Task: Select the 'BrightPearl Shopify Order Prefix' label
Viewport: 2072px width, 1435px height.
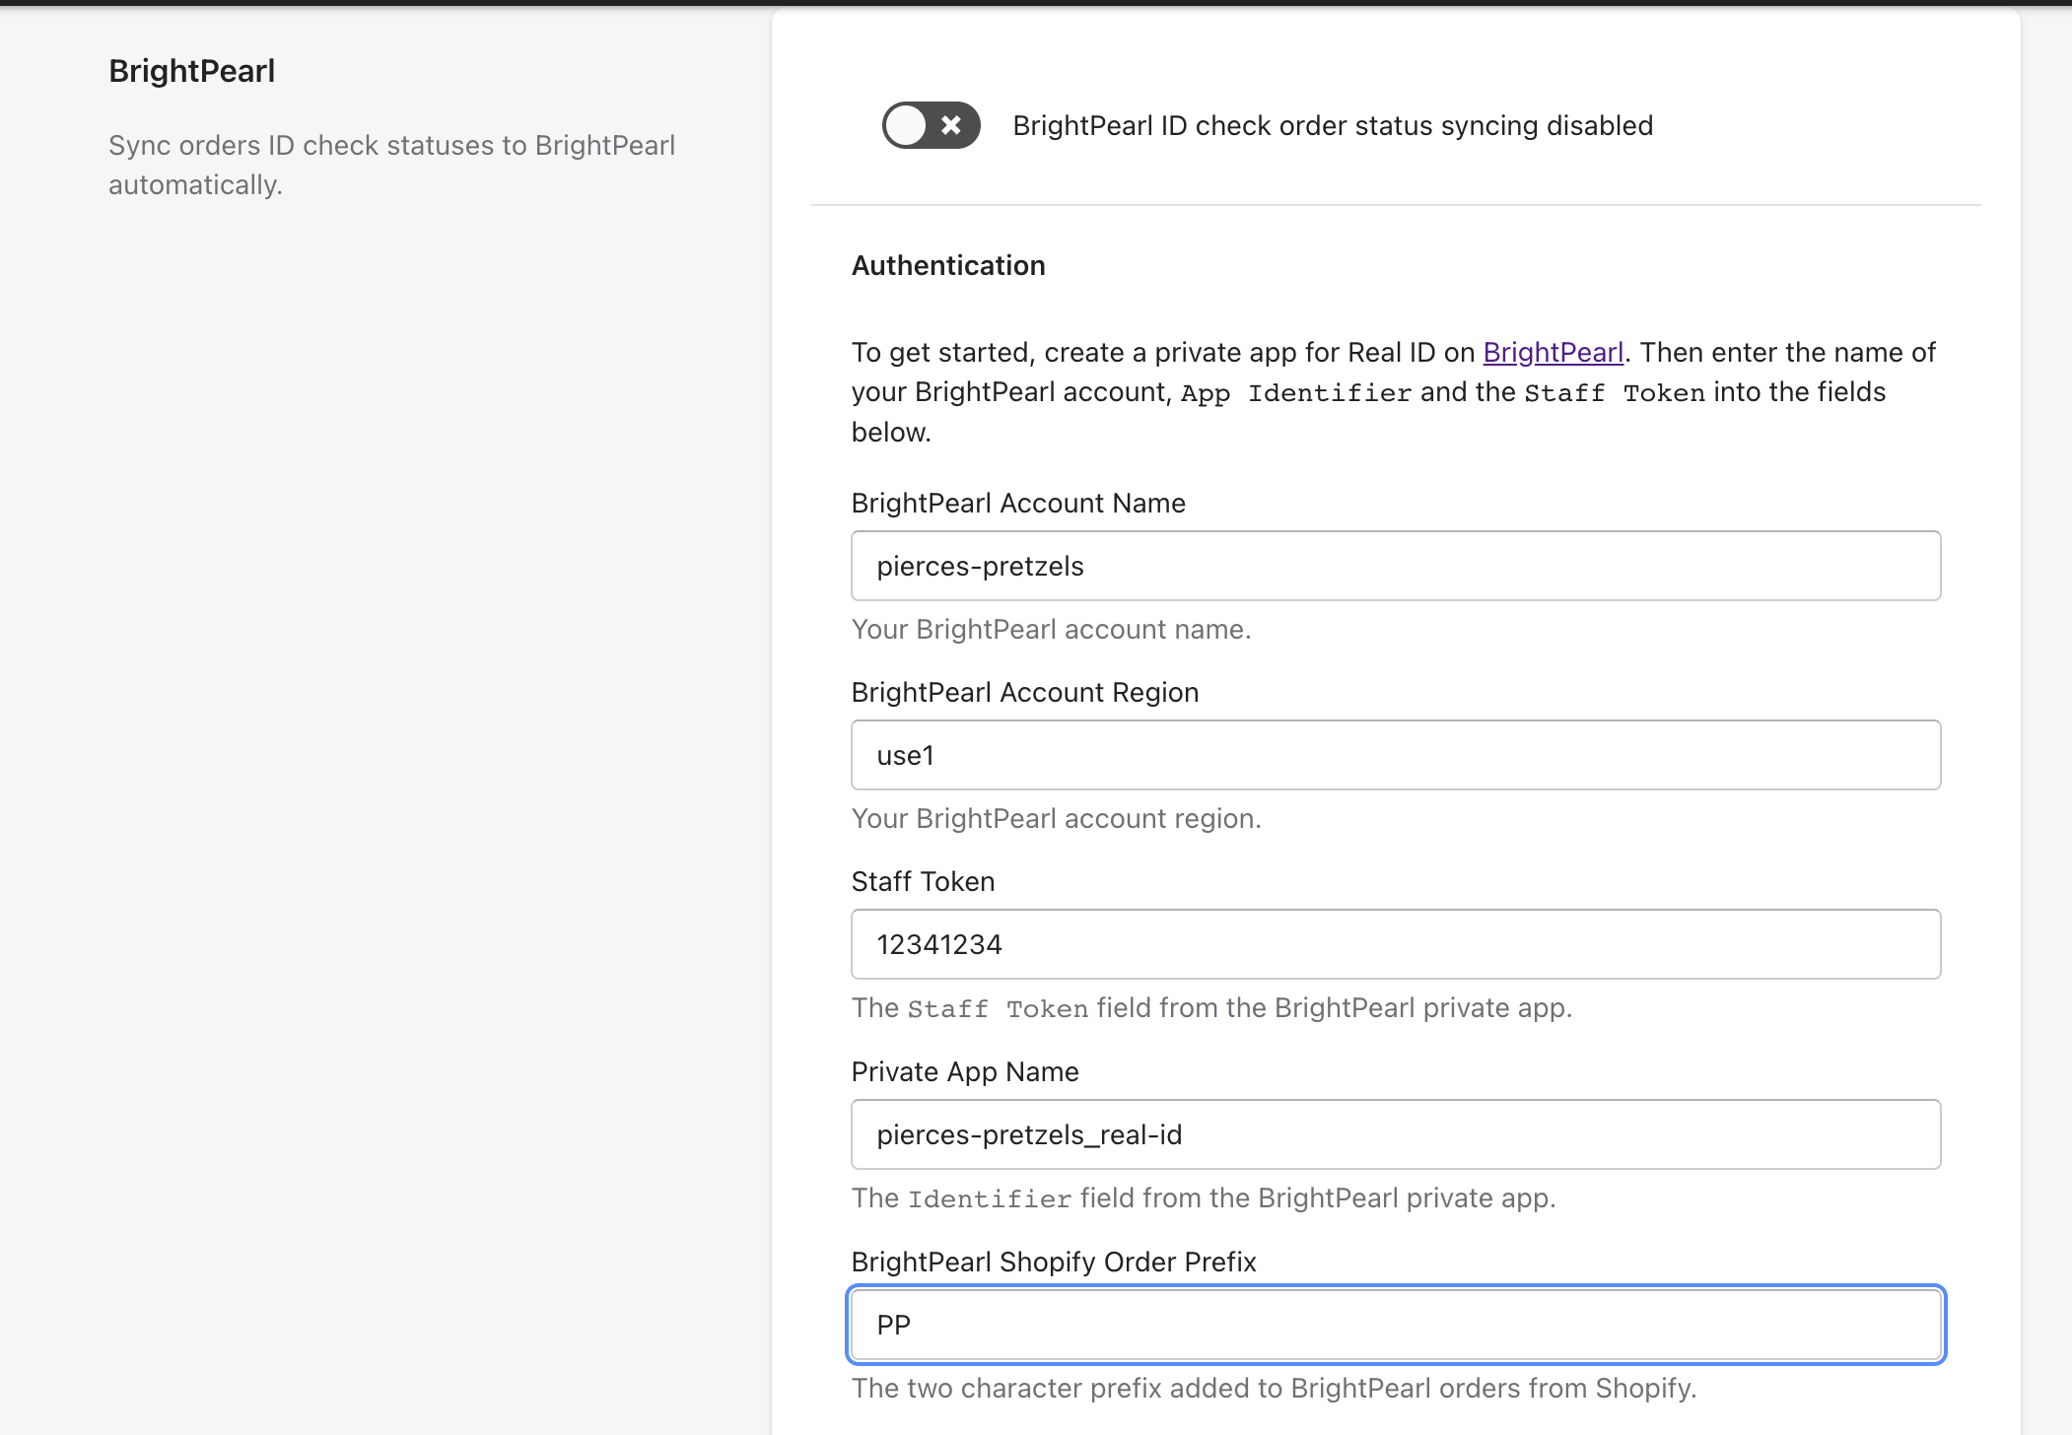Action: point(1054,1262)
